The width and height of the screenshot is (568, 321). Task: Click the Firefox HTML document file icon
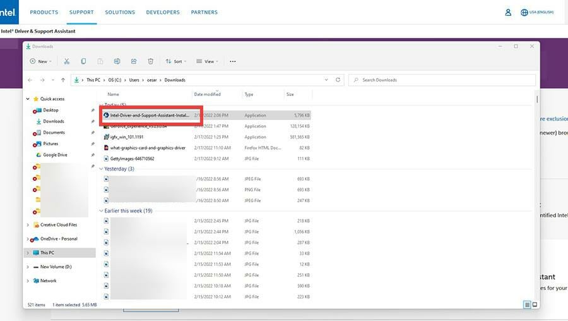pyautogui.click(x=106, y=148)
